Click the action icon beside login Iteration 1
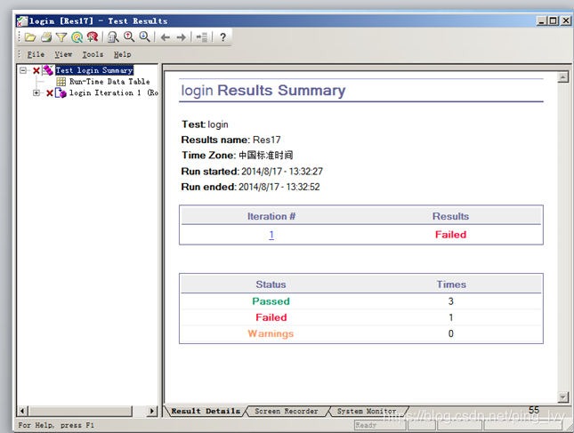The width and height of the screenshot is (574, 433). 61,92
